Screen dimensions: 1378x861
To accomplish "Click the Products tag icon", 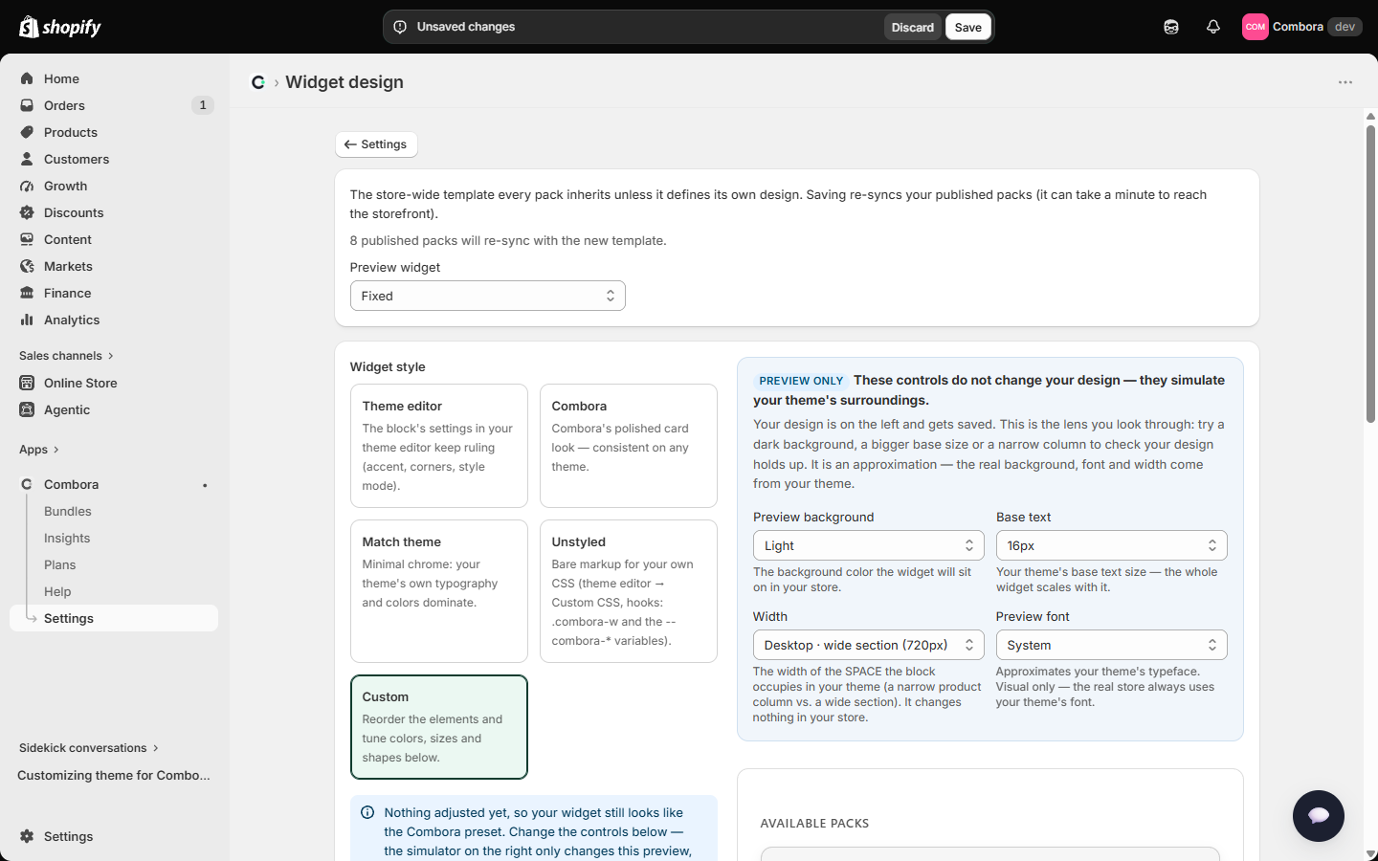I will point(27,132).
